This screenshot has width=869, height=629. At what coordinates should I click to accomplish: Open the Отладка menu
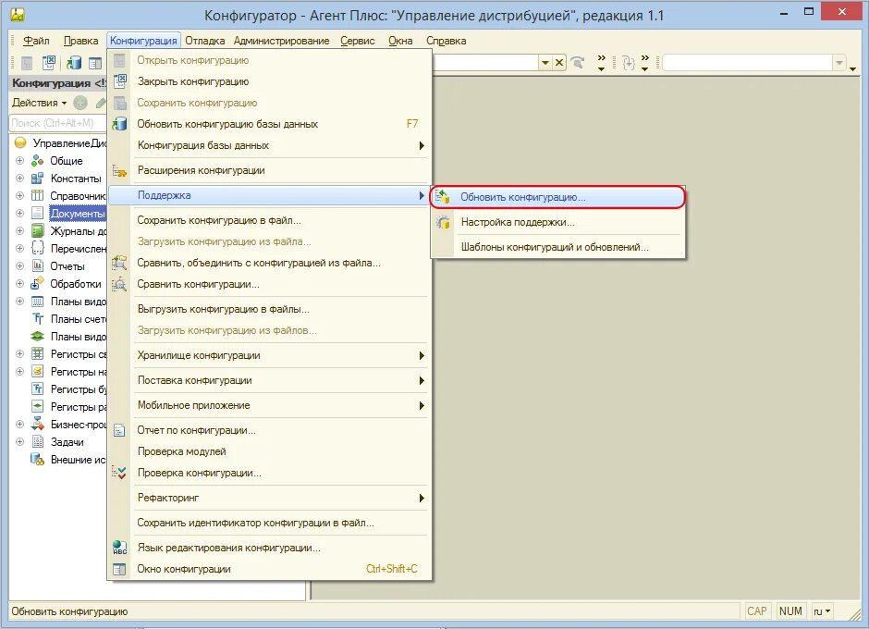click(x=205, y=41)
